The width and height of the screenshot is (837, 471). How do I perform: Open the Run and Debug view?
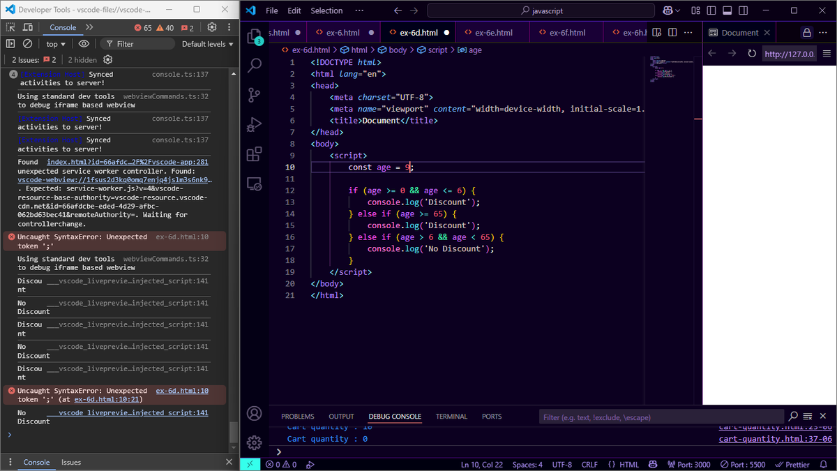pos(255,125)
